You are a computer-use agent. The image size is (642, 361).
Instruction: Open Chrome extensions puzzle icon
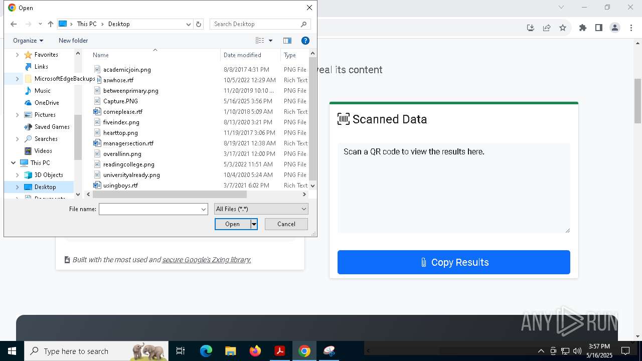583,28
